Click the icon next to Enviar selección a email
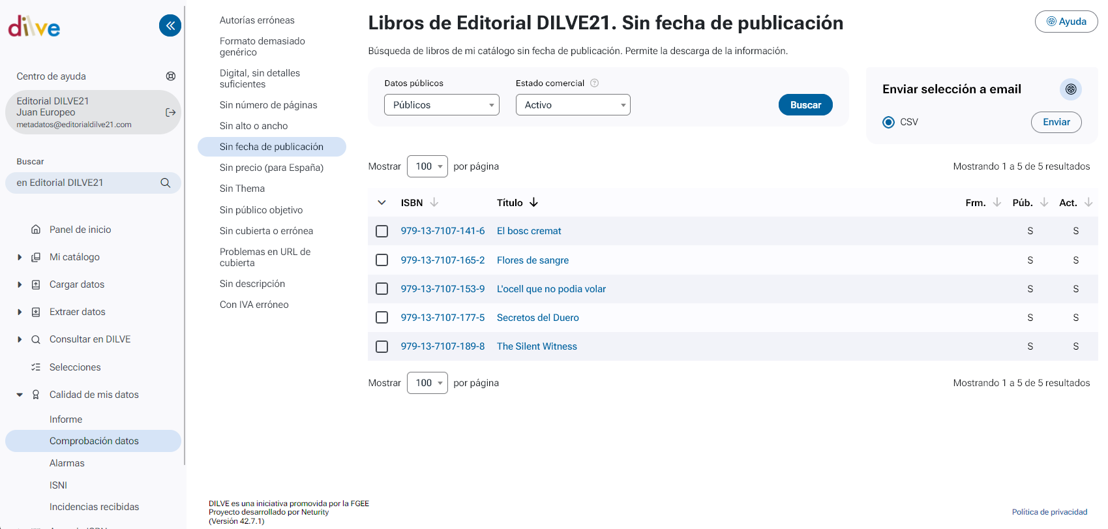This screenshot has width=1108, height=529. click(1070, 89)
